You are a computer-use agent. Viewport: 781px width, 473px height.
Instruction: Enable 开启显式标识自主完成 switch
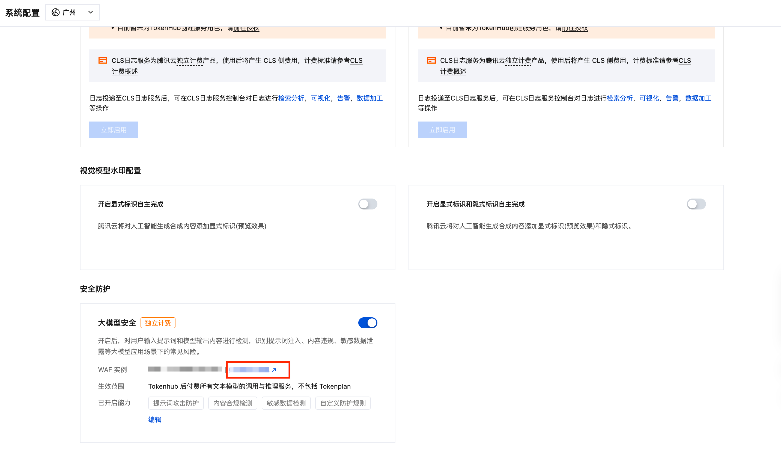(368, 204)
